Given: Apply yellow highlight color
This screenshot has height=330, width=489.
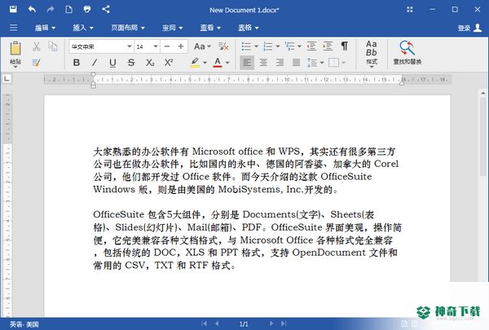Looking at the screenshot, I should pos(196,63).
